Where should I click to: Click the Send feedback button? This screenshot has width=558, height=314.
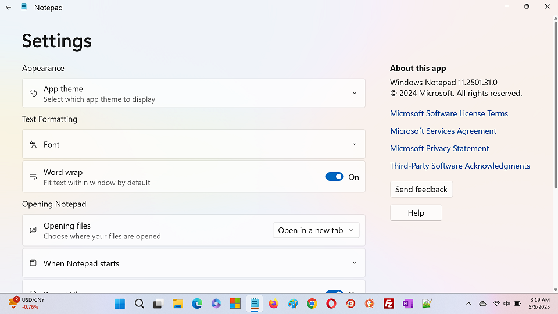point(421,189)
